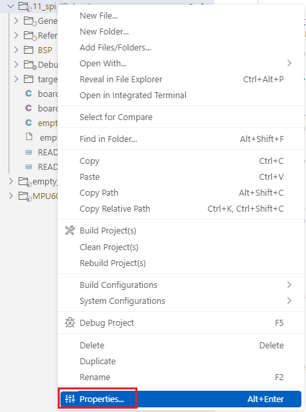Select the 11_spi project folder icon
The height and width of the screenshot is (412, 306).
[x=25, y=7]
